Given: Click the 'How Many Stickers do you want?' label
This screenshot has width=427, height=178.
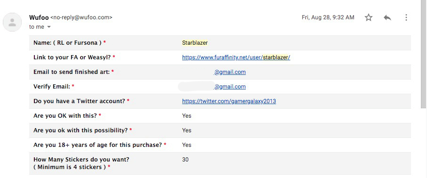Looking at the screenshot, I should pos(81,160).
